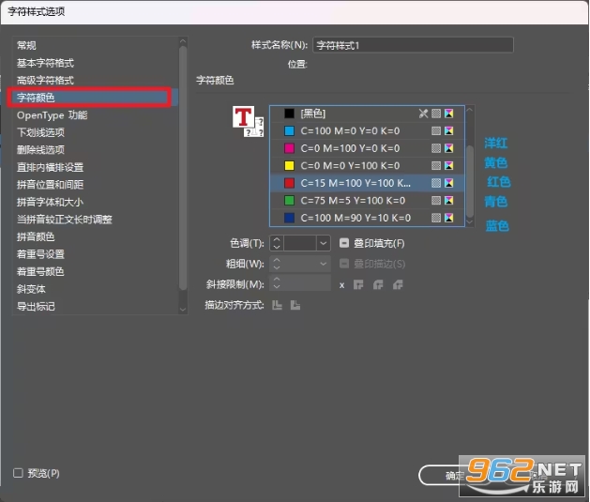This screenshot has width=590, height=502.
Task: Click the CMYK mode icon on the [黑色] row
Action: pos(449,114)
